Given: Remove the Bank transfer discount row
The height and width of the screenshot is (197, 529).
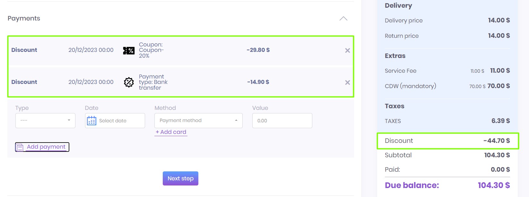Looking at the screenshot, I should (347, 83).
